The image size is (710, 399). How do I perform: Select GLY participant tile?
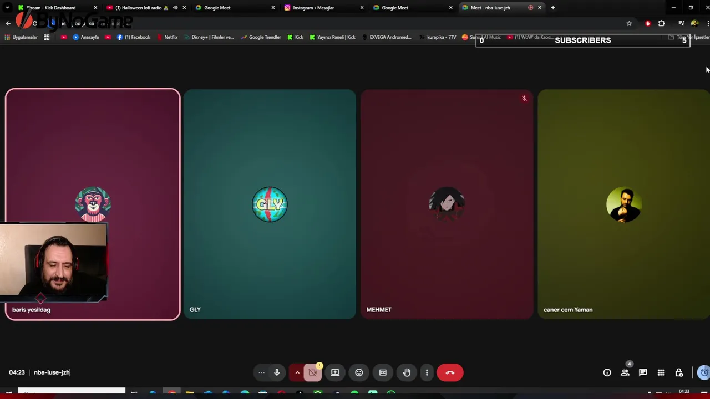pos(270,204)
